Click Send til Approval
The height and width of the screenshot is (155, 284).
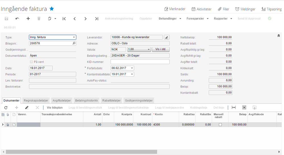pos(249,19)
